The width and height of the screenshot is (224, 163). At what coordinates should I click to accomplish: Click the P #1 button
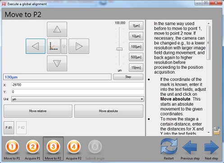pyautogui.click(x=9, y=128)
